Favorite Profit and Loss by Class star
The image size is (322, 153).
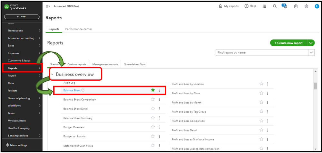261,93
